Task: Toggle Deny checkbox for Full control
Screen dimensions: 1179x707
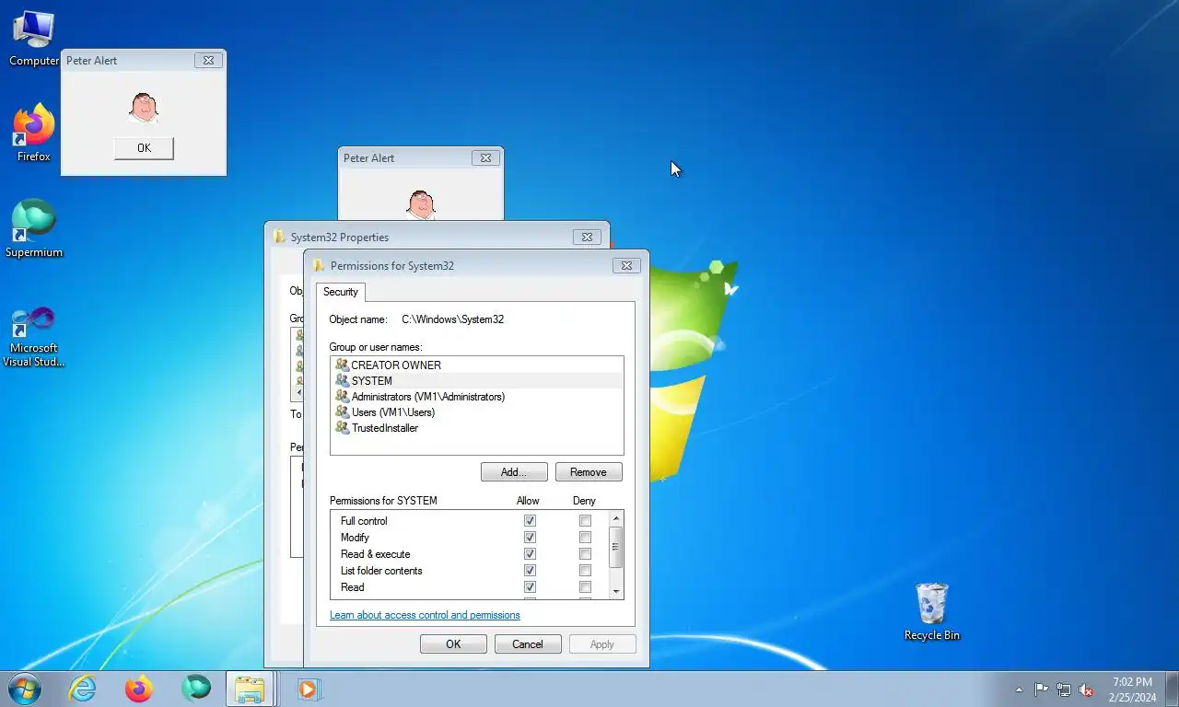Action: (585, 521)
